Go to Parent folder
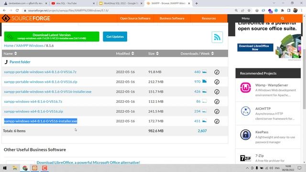The height and width of the screenshot is (172, 306). [x=20, y=62]
